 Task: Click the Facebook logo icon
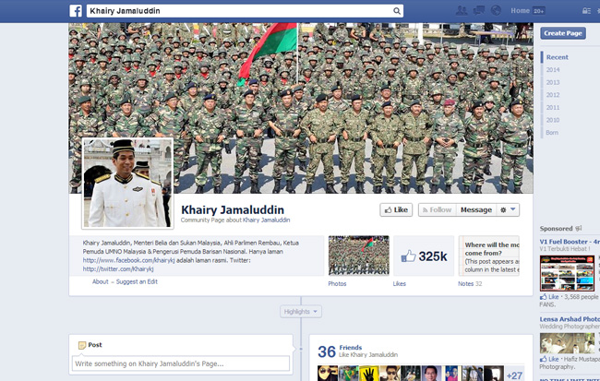pos(77,11)
